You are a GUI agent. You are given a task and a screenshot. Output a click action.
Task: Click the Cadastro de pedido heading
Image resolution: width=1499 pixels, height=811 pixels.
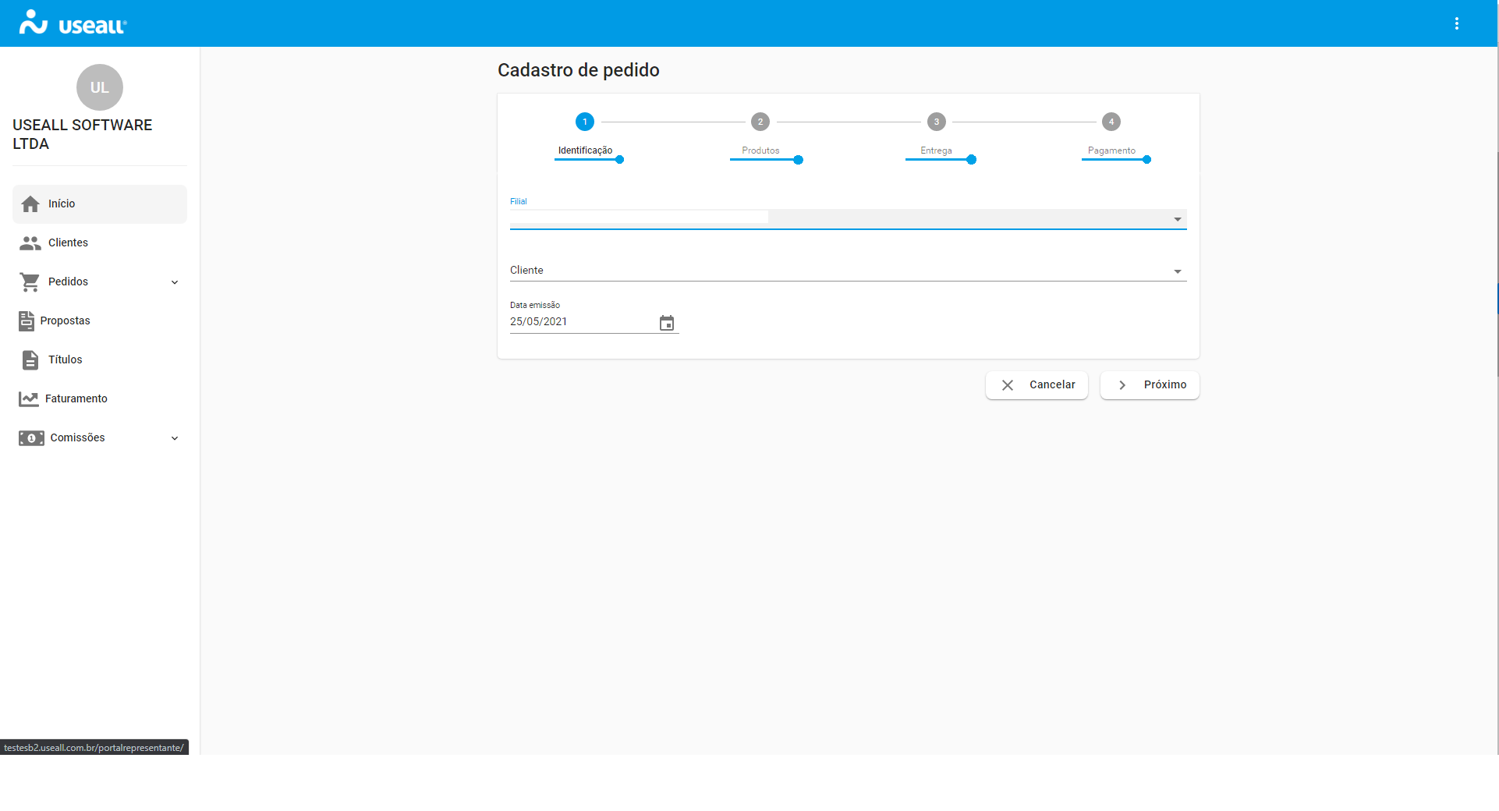(579, 70)
